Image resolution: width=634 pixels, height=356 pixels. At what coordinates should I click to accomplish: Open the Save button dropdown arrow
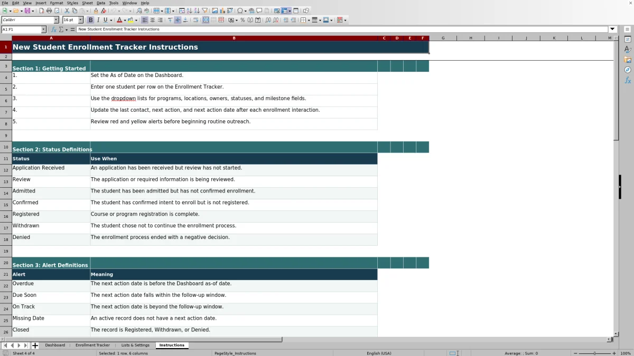point(33,11)
